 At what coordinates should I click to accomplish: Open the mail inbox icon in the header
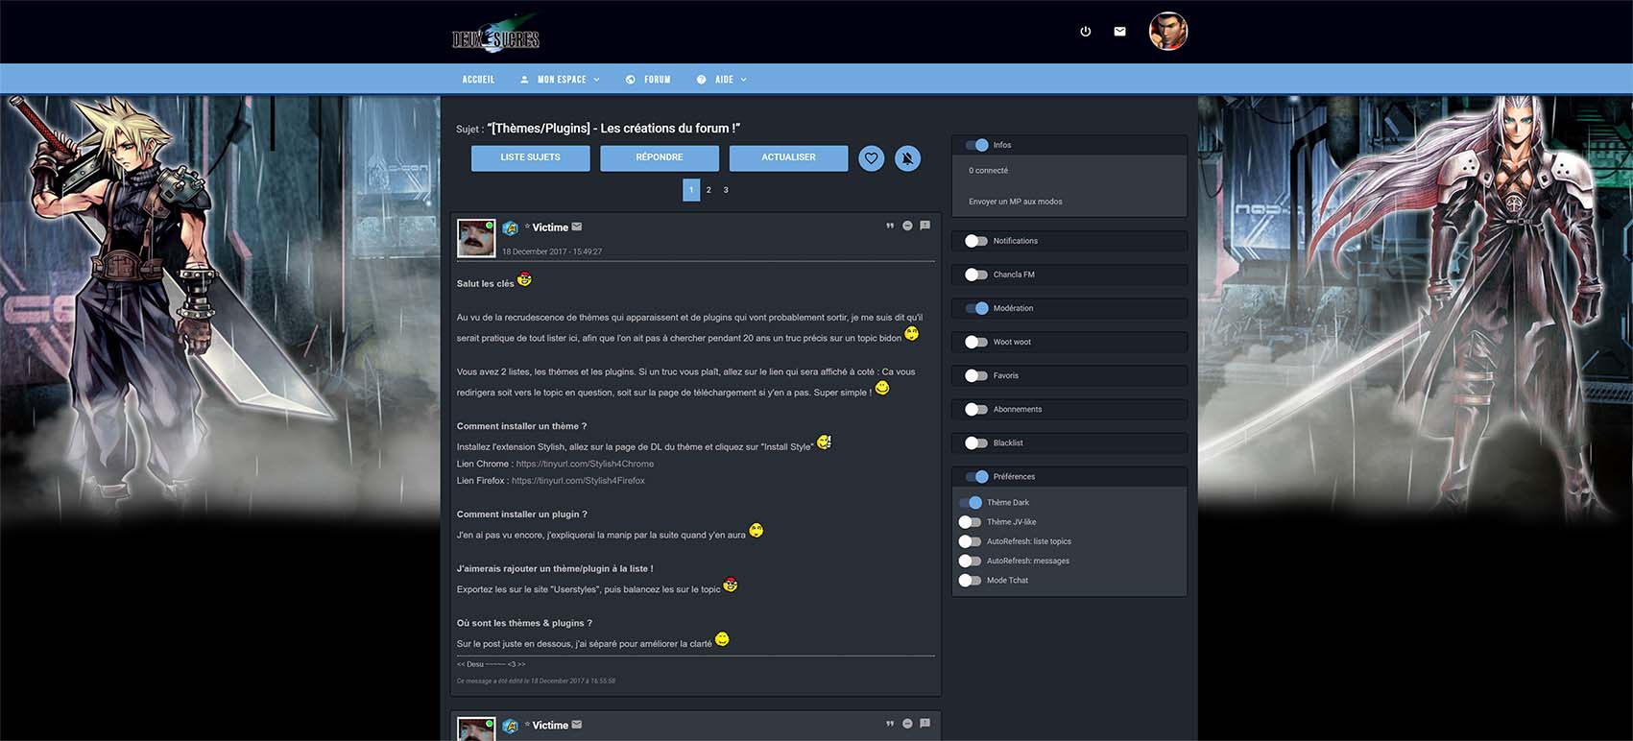pyautogui.click(x=1119, y=32)
